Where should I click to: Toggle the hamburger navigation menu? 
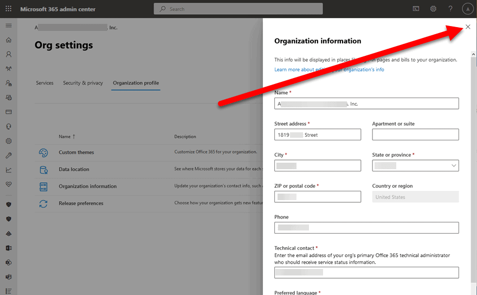tap(9, 25)
